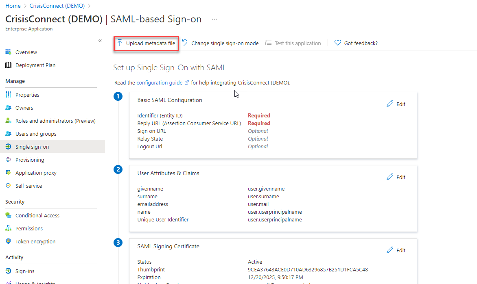The height and width of the screenshot is (284, 477).
Task: Click Reply URL (Assertion Consumer Service URL) label
Action: [x=189, y=124]
